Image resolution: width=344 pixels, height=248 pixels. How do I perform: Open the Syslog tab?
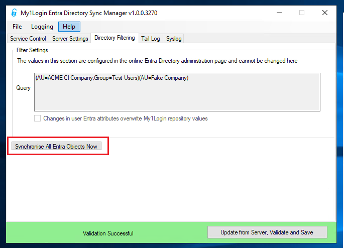pyautogui.click(x=174, y=39)
